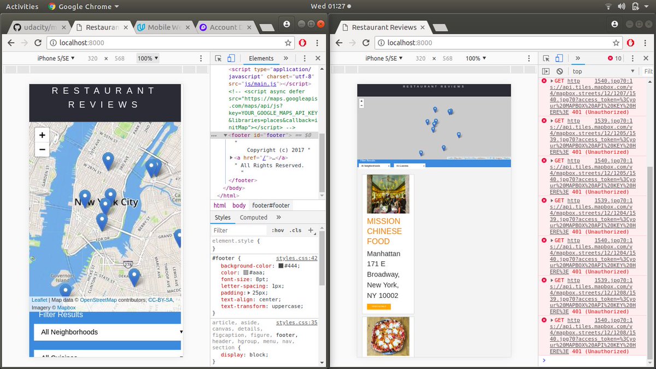Select the inspect element tool in right DevTools
This screenshot has height=369, width=656.
(546, 58)
